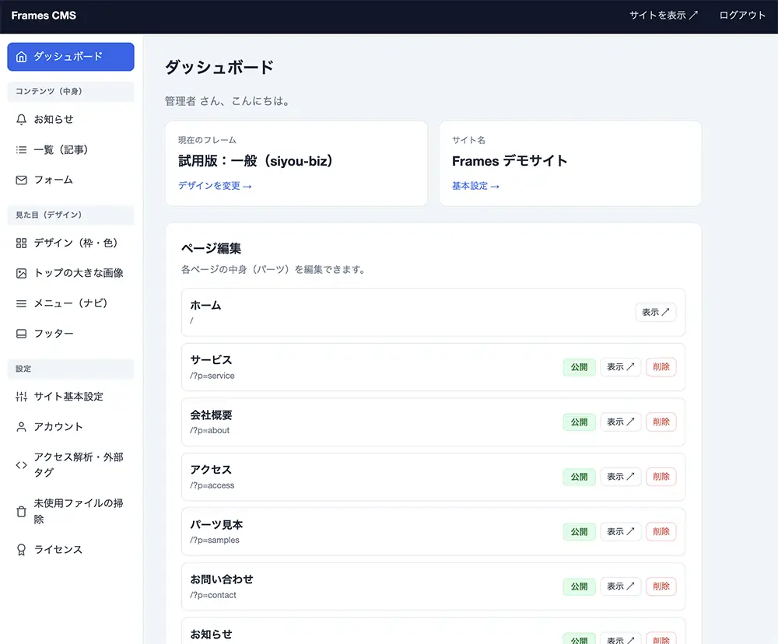
Task: Toggle 公開 status for 会社概要
Action: click(x=579, y=422)
